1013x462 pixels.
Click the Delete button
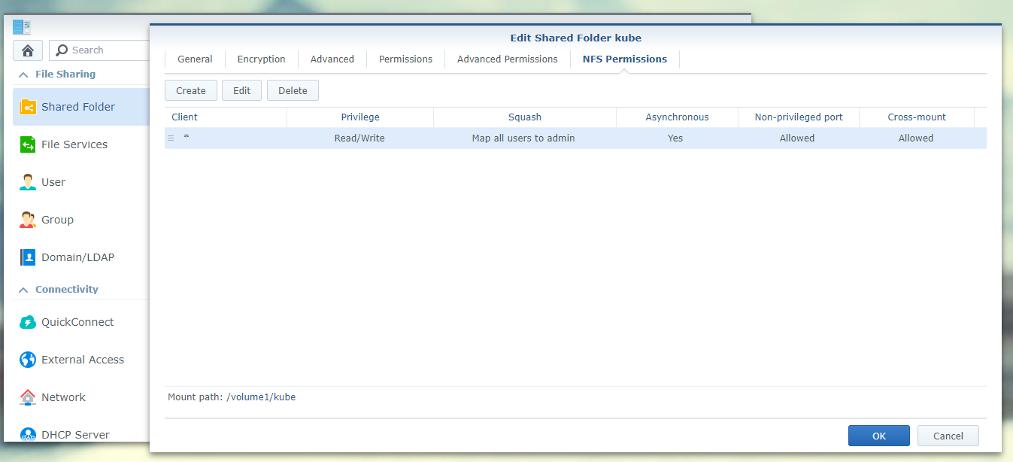(293, 90)
